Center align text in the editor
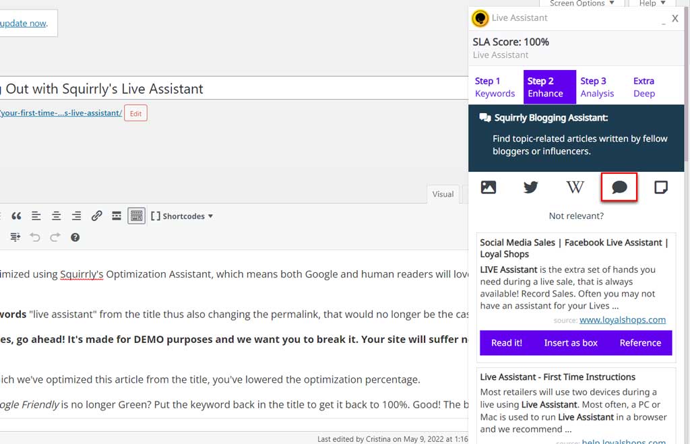The height and width of the screenshot is (444, 690). tap(57, 216)
